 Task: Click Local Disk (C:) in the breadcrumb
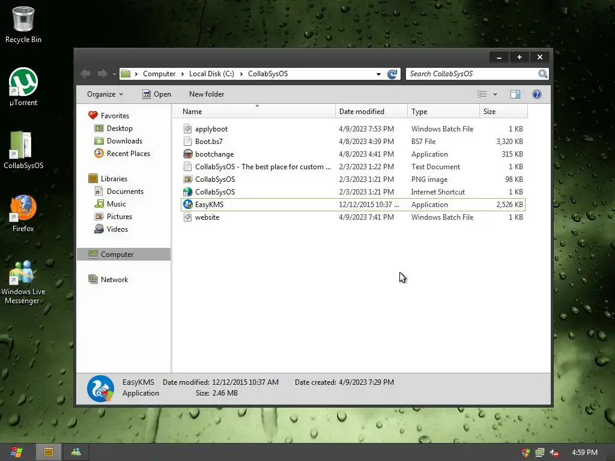click(x=211, y=74)
